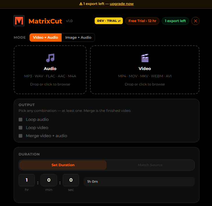Enable the Loop video checkbox
212x206 pixels.
21,128
